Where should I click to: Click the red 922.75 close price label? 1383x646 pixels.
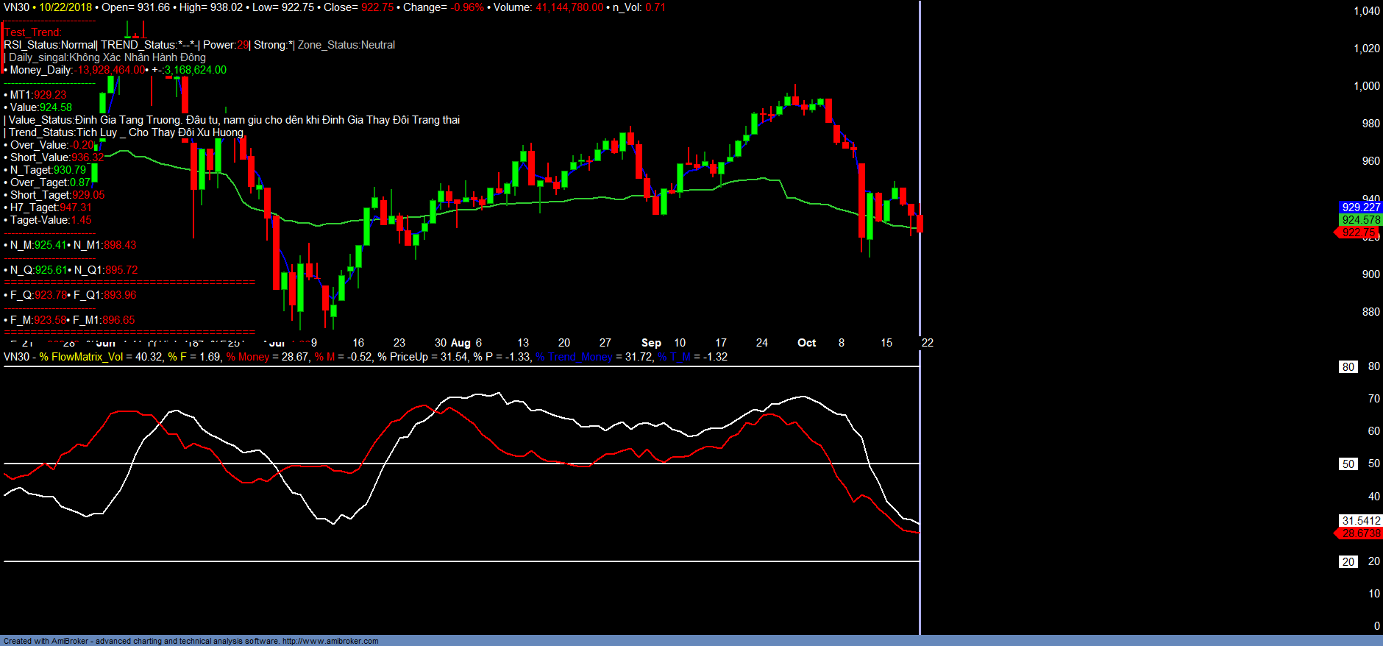click(1358, 233)
